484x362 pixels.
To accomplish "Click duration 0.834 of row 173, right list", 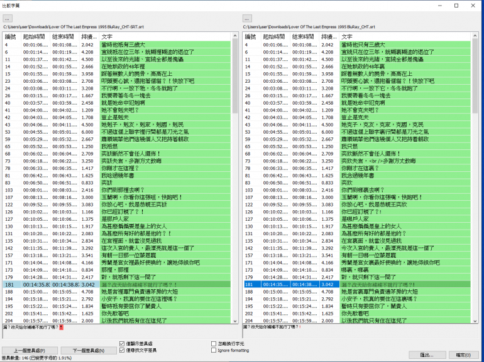I will coord(327,270).
